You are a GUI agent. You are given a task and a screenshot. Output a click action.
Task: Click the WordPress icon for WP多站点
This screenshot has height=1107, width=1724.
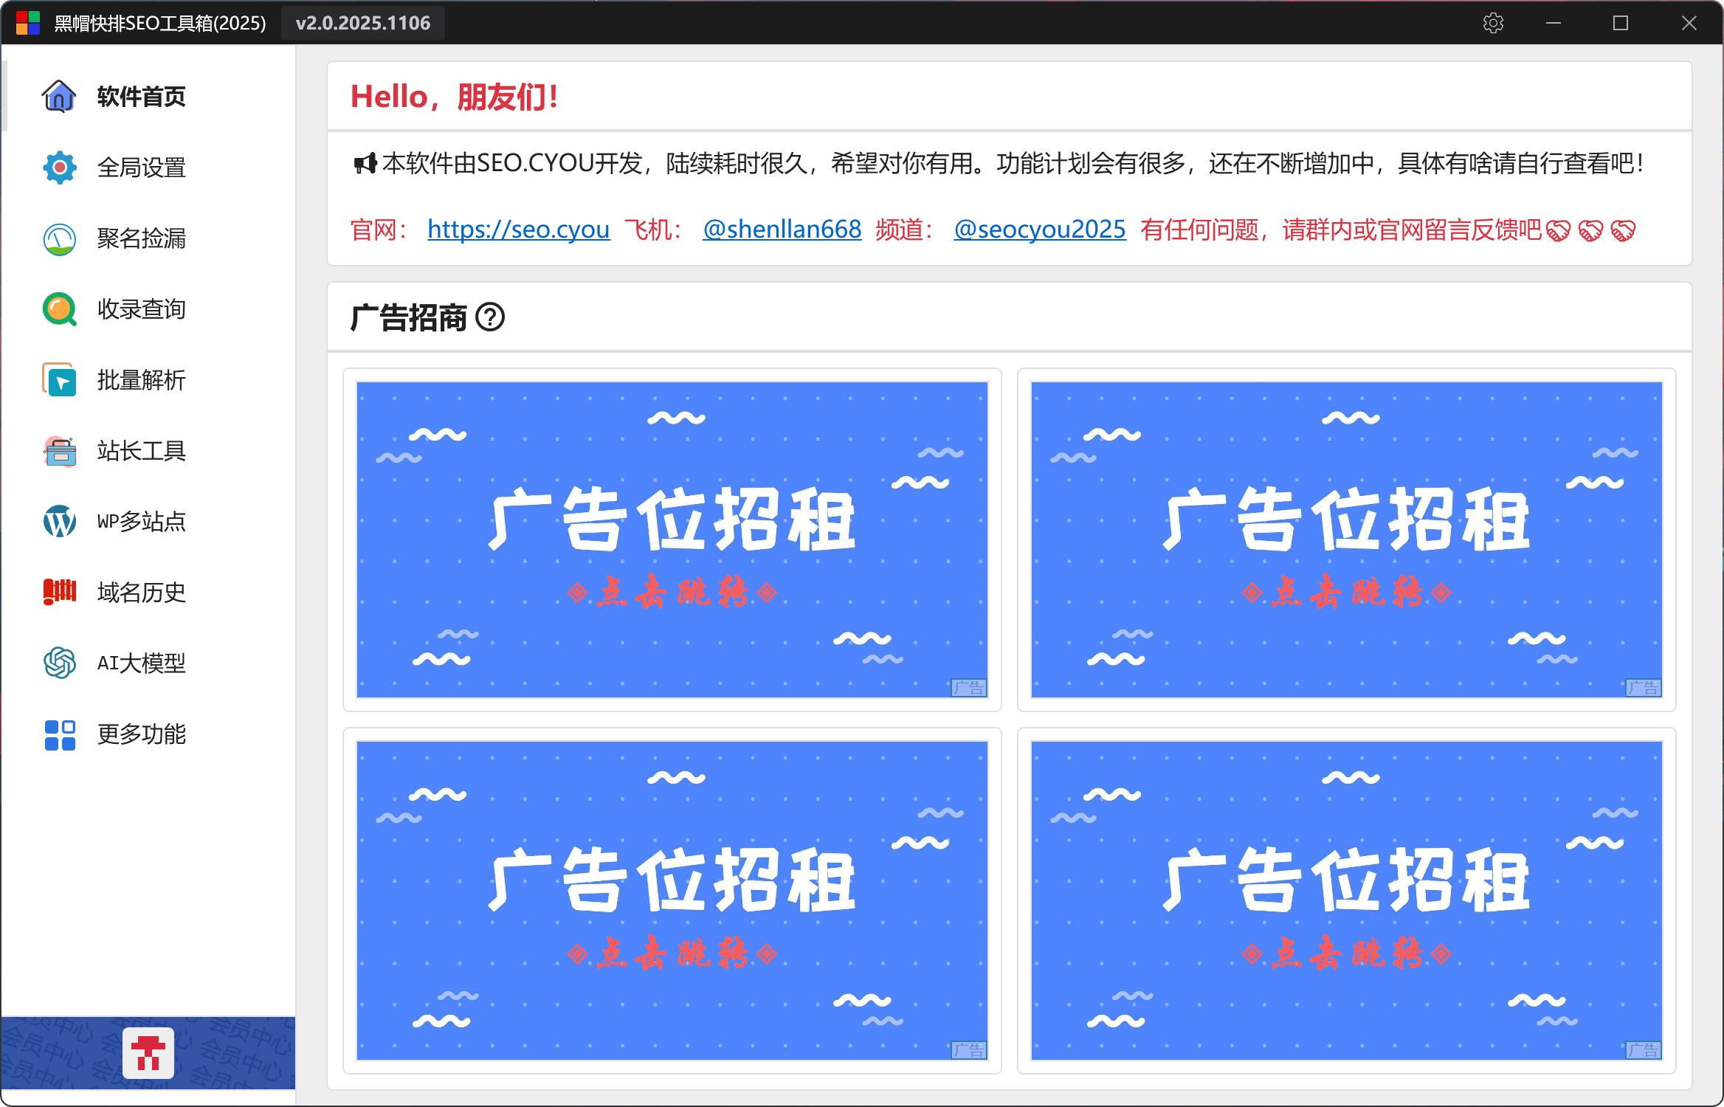[59, 522]
